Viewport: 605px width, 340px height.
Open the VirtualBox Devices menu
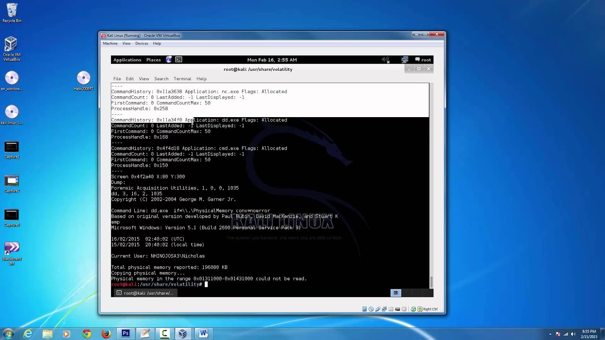[x=141, y=43]
